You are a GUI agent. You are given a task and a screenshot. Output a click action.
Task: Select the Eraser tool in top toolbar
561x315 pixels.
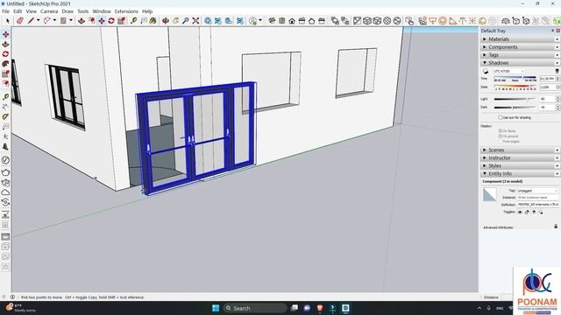tap(20, 21)
